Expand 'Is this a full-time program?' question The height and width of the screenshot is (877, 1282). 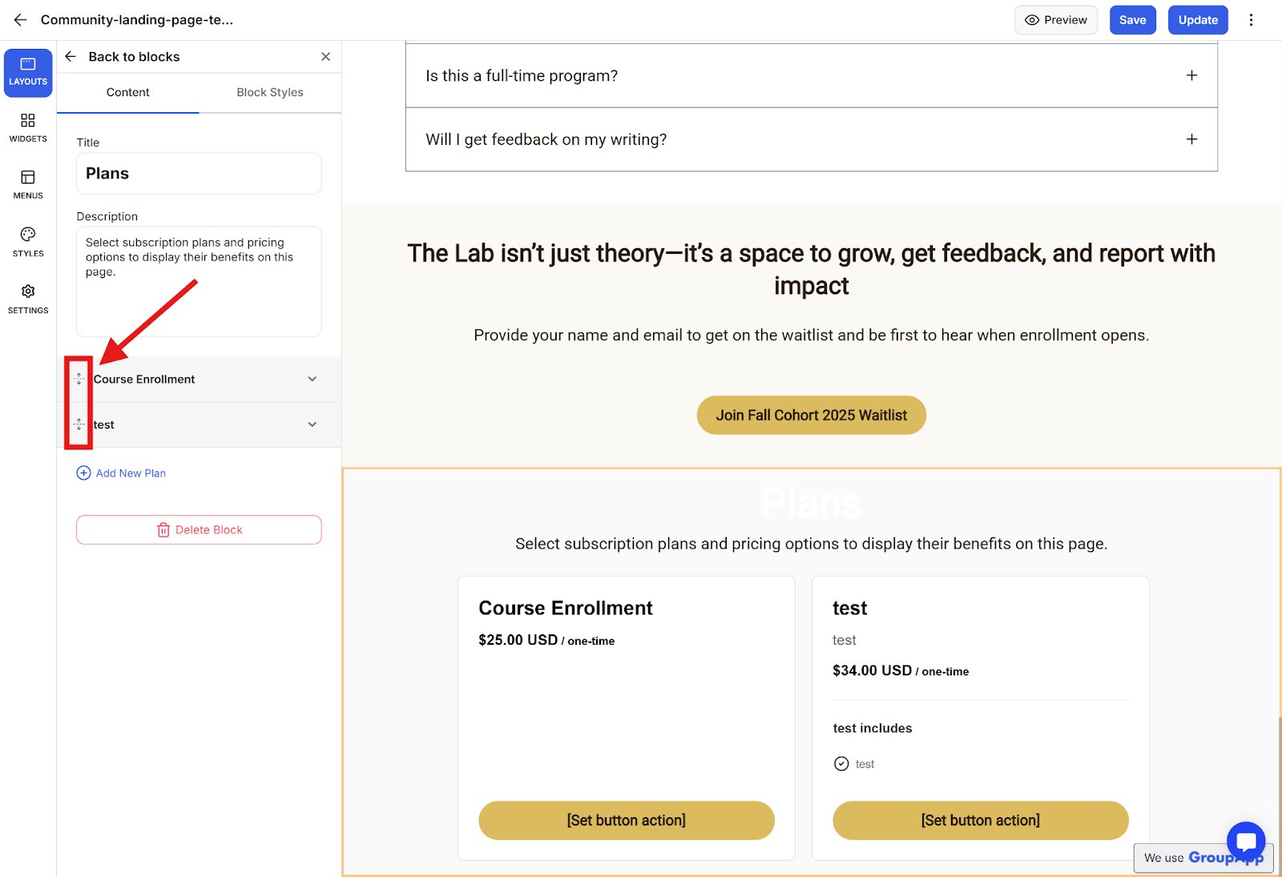1191,75
